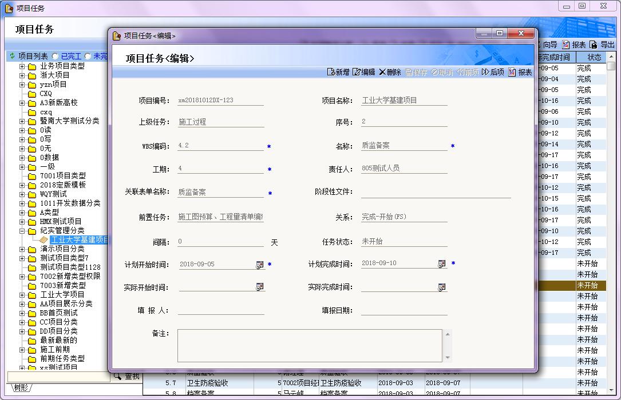The image size is (621, 400).
Task: Open calendar picker for 计划完成时间
Action: coord(442,264)
